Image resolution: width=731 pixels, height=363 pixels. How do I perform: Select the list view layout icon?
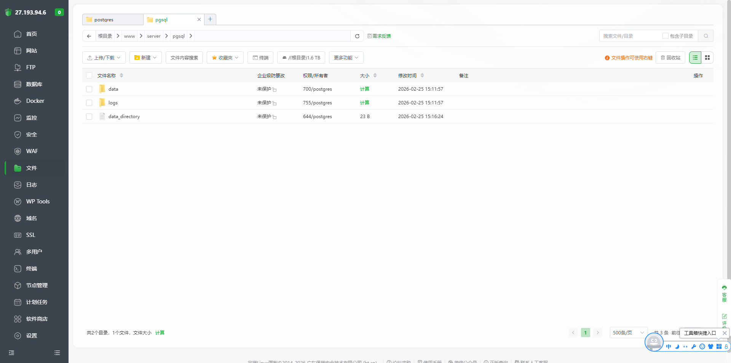coord(695,58)
